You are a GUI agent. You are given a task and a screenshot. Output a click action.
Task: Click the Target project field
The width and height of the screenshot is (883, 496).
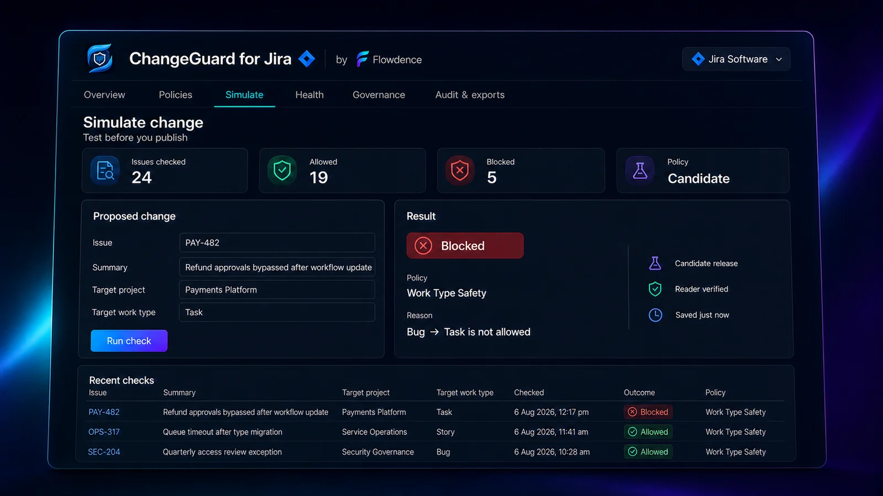277,290
